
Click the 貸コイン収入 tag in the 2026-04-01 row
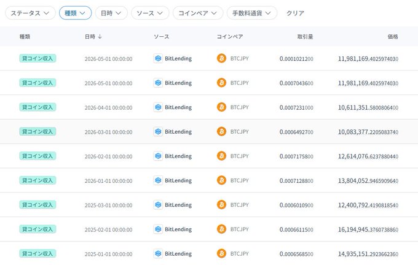tap(37, 107)
